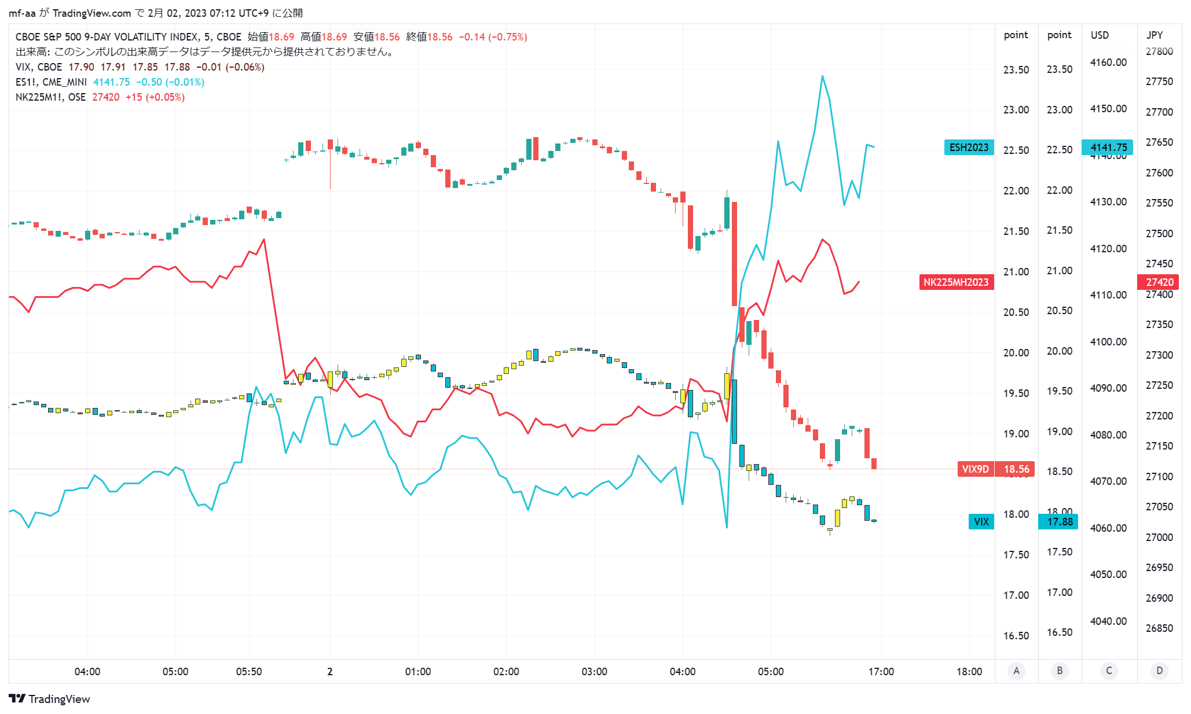
Task: Select the ESH2023 series label
Action: click(x=969, y=148)
